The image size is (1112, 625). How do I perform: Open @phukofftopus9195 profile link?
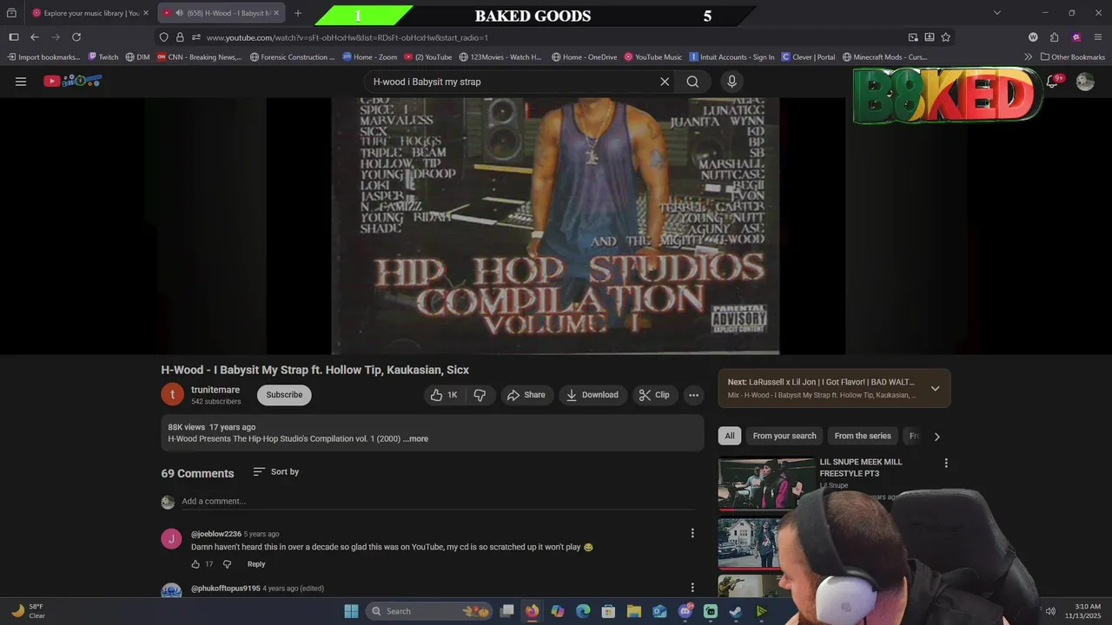226,589
